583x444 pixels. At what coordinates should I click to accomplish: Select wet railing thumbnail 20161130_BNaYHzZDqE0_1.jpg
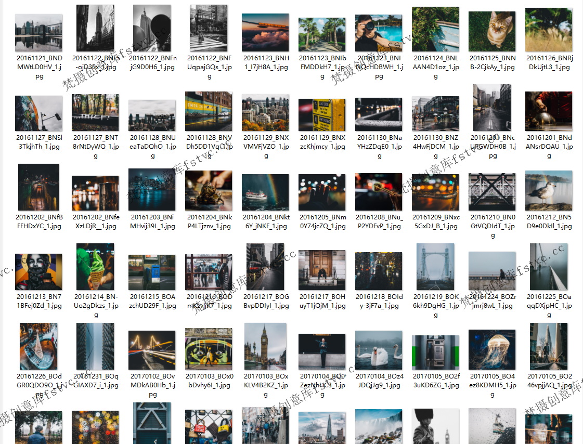379,114
